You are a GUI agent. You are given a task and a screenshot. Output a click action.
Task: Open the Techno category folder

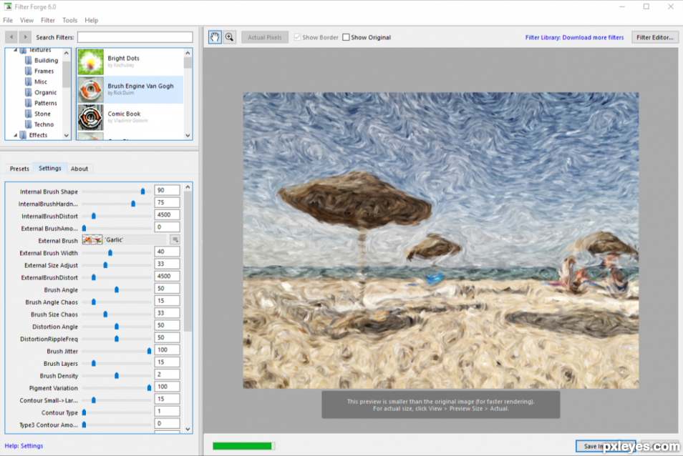[39, 124]
